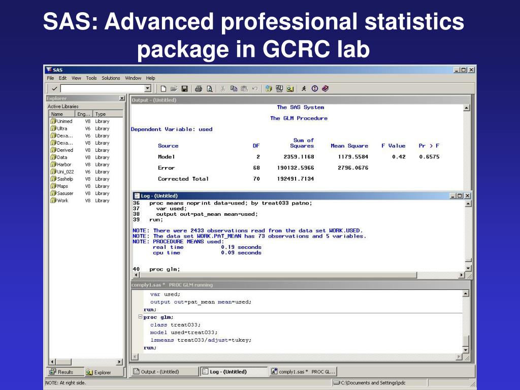Click 'NOTE: At right side.' status message

66,383
